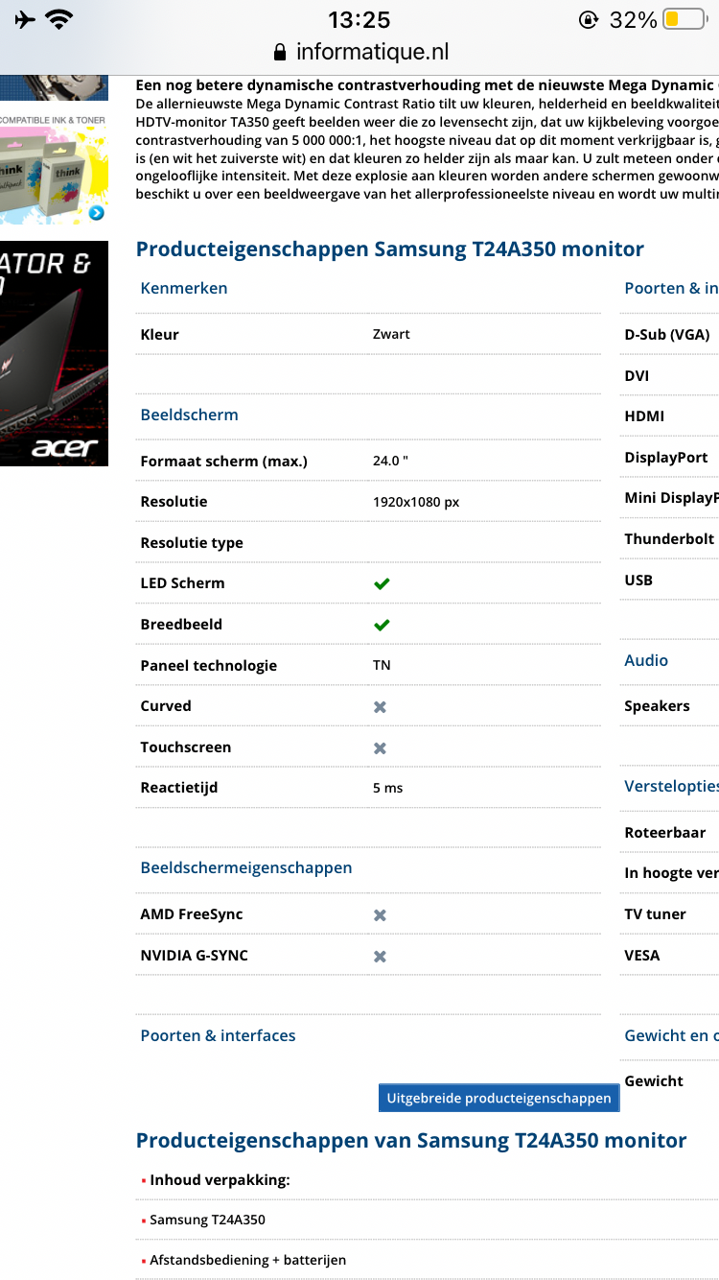
Task: Select the Beeldschermeigenschappen section heading
Action: [x=246, y=867]
